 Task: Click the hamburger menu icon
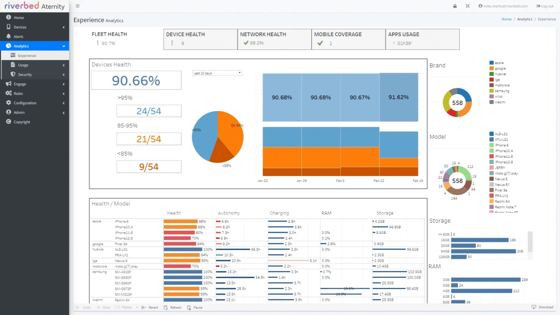(x=77, y=6)
